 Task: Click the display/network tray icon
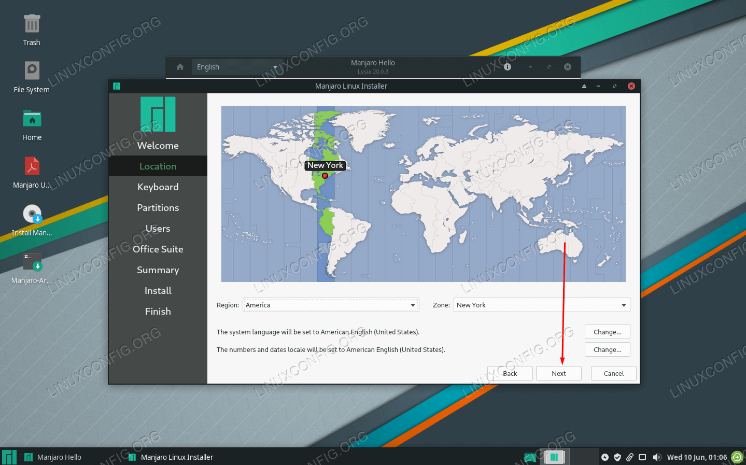click(642, 457)
